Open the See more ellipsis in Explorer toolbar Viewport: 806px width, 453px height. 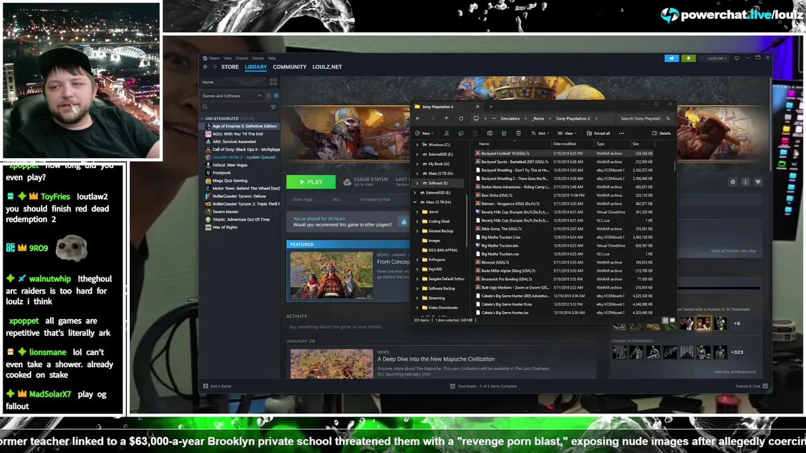click(x=622, y=133)
